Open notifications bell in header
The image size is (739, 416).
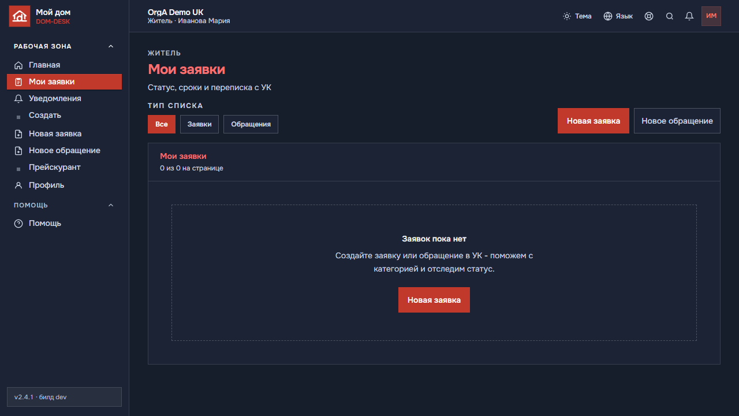click(689, 16)
